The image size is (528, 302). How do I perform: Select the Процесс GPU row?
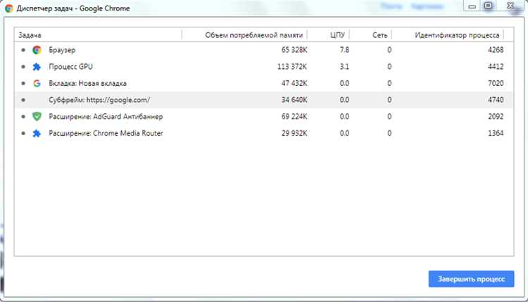pos(264,67)
